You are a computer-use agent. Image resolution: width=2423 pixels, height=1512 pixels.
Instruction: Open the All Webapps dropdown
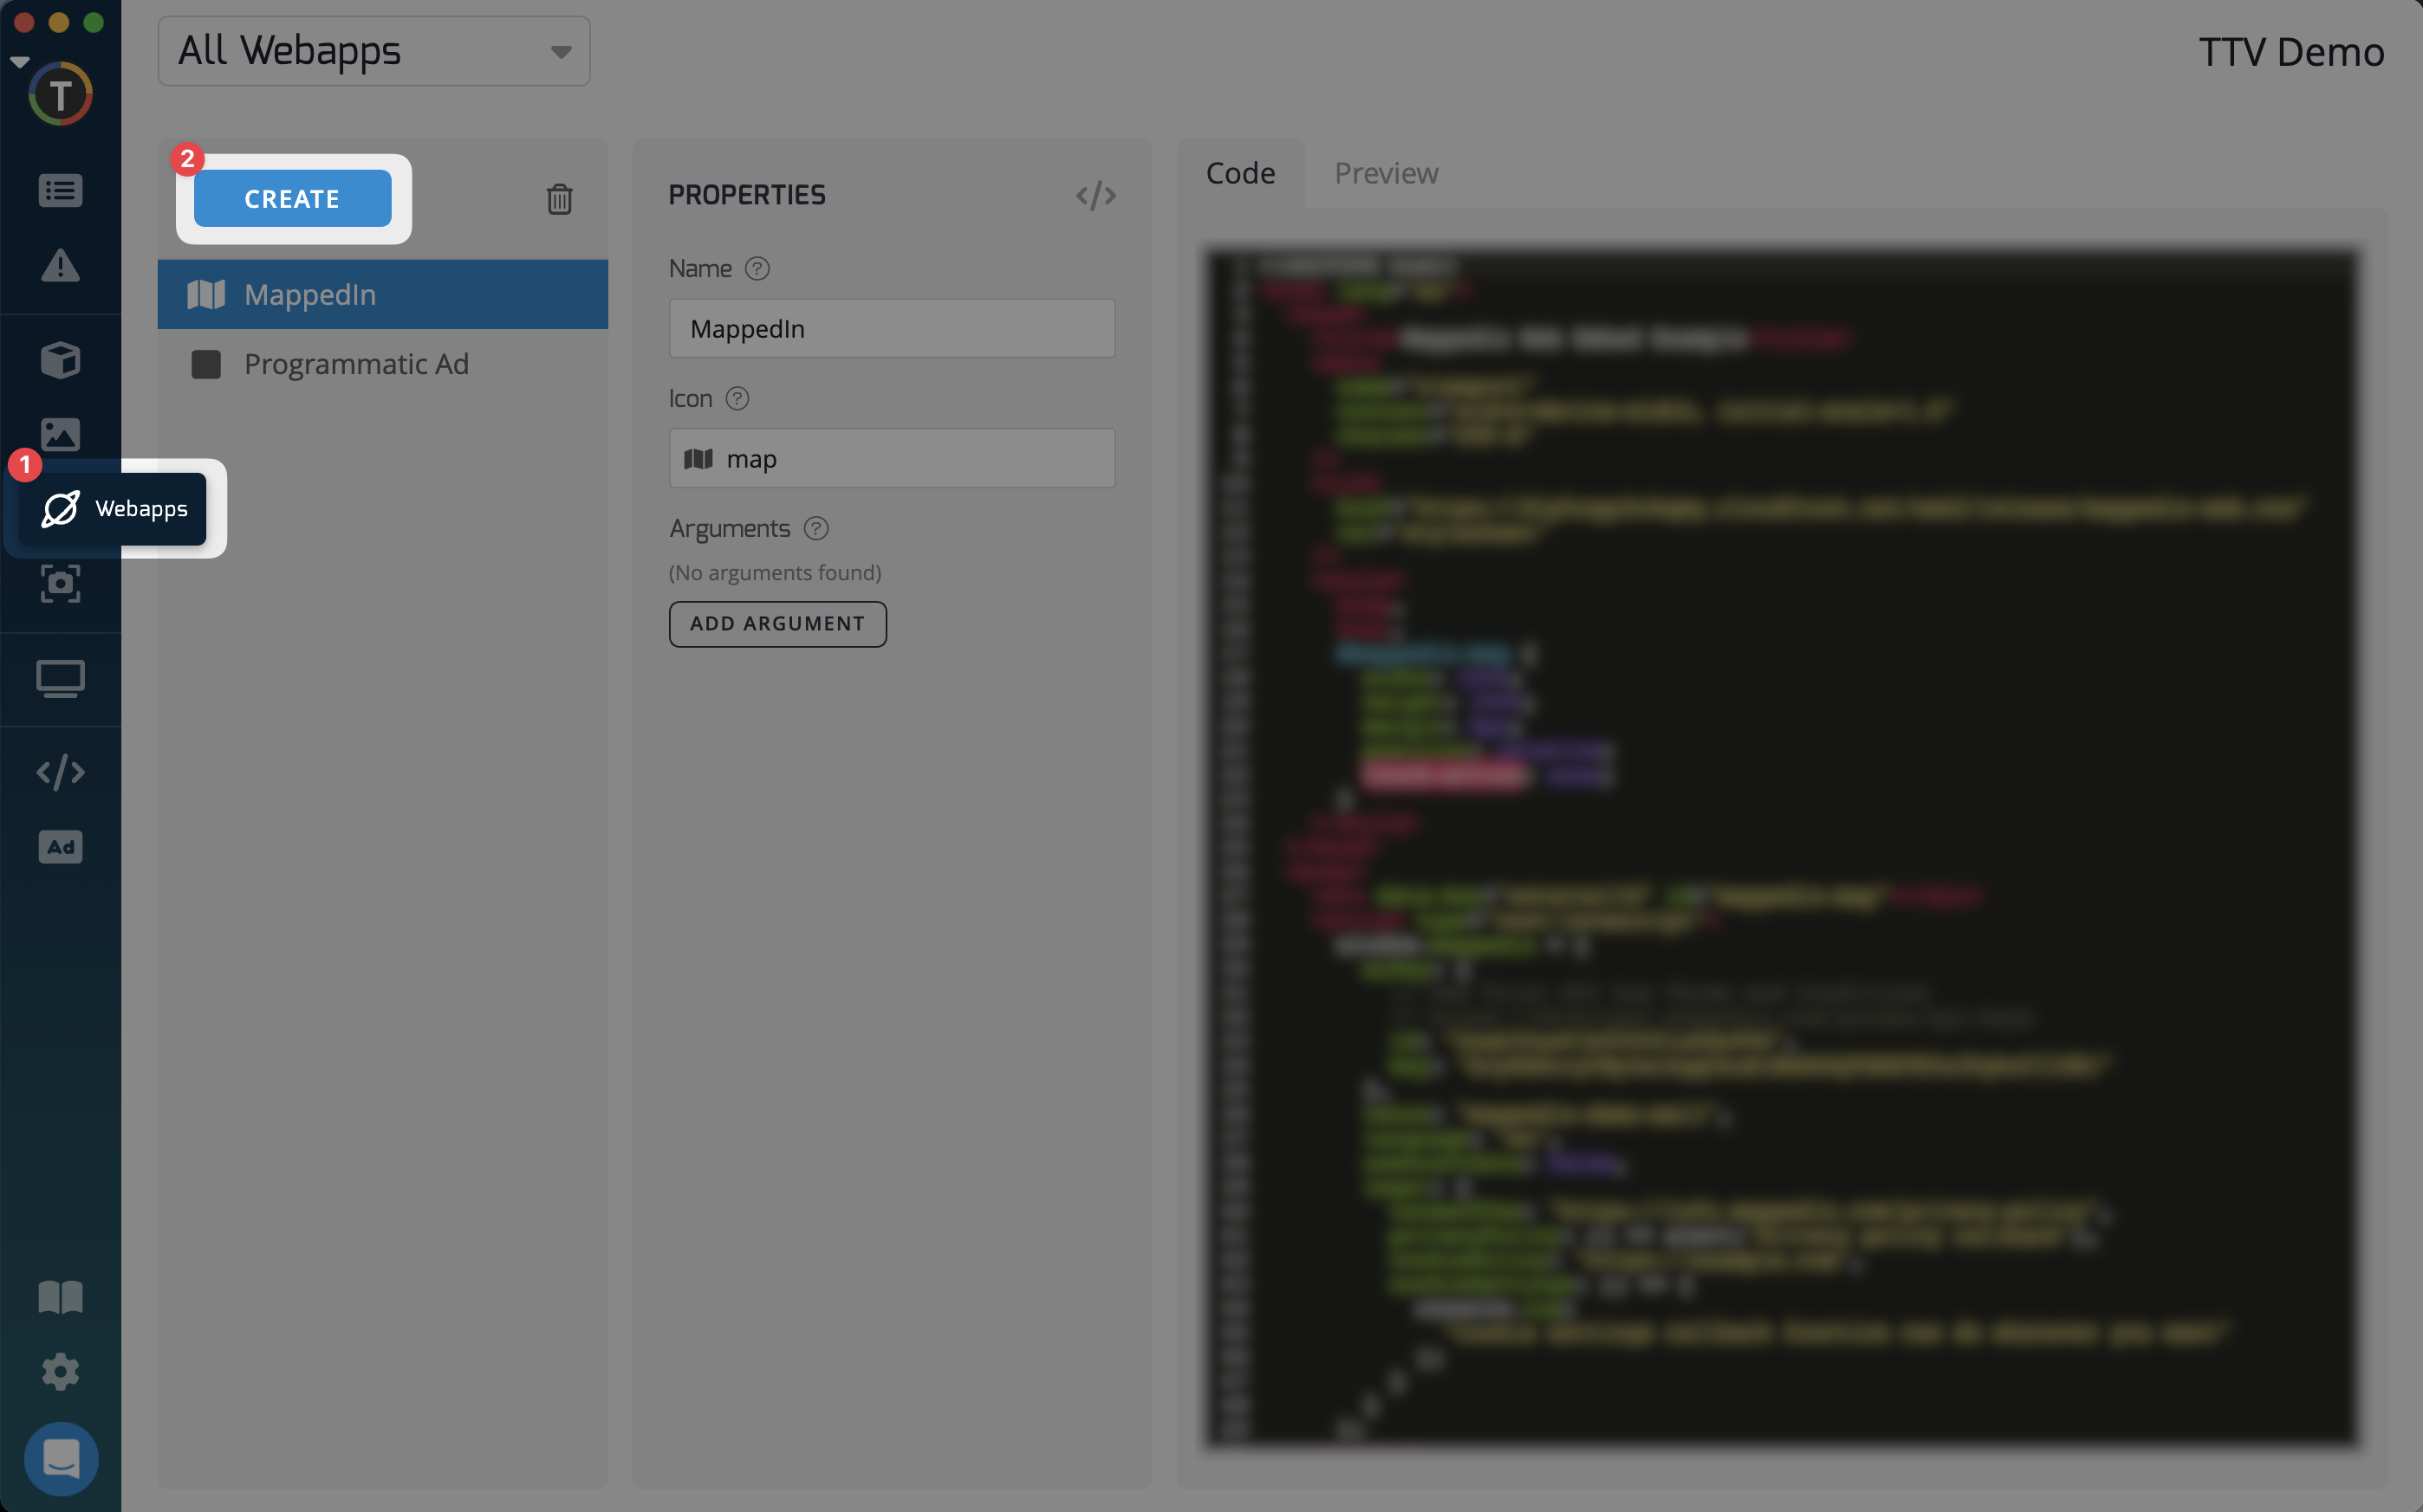coord(374,51)
